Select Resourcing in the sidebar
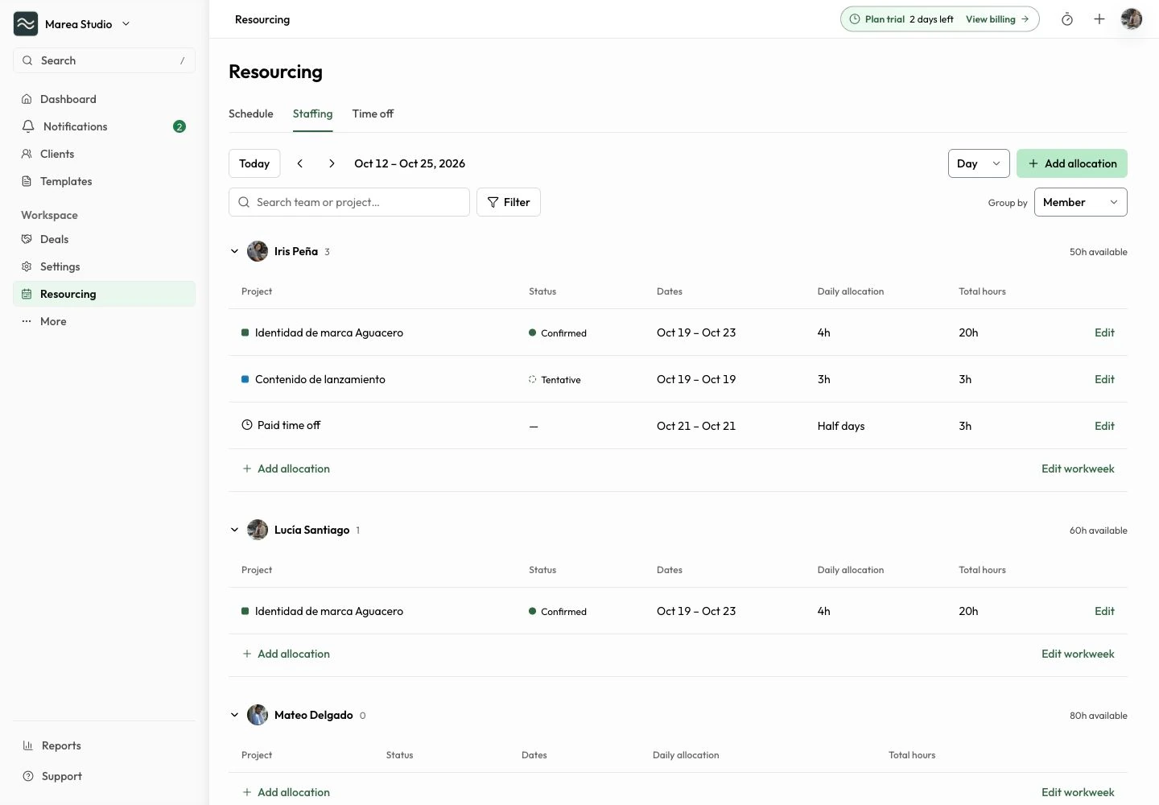1159x805 pixels. pyautogui.click(x=104, y=294)
